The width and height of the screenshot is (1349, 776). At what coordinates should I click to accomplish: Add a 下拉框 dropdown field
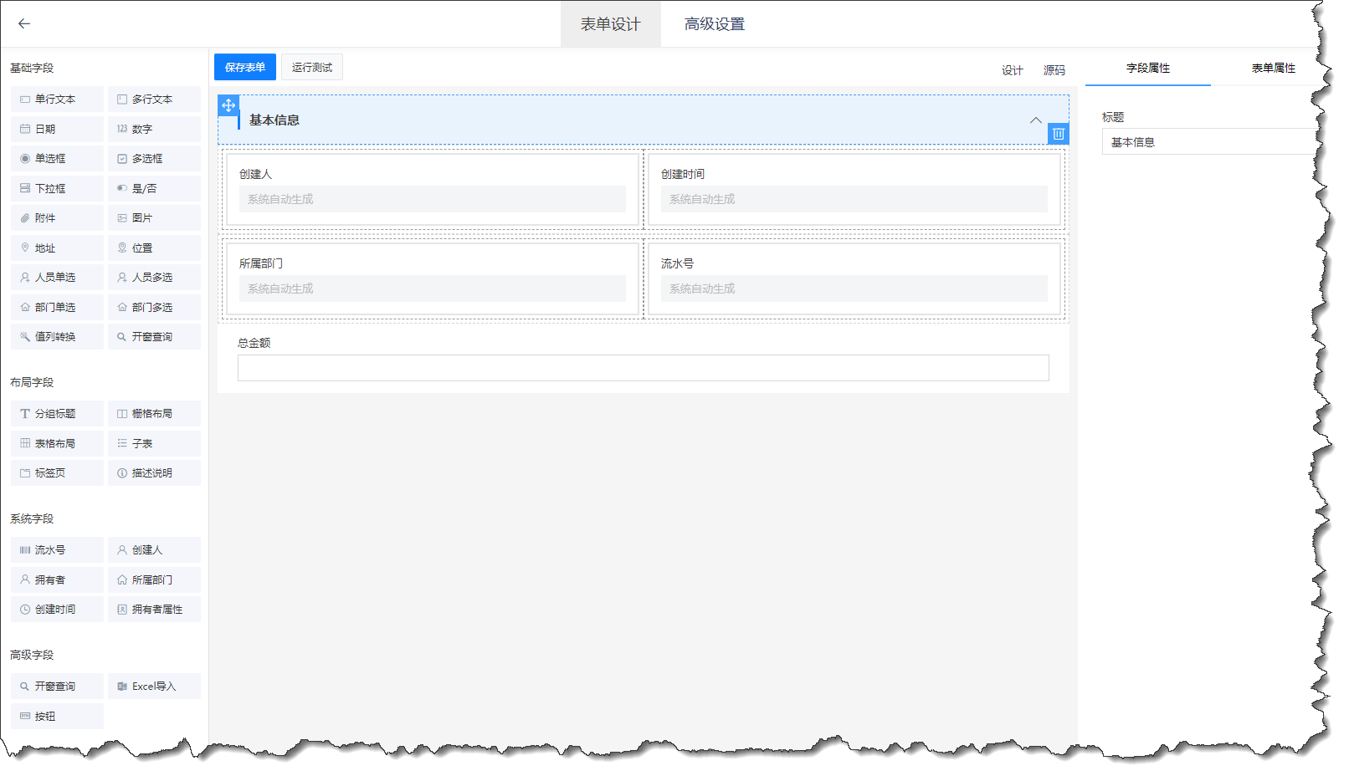(x=57, y=188)
